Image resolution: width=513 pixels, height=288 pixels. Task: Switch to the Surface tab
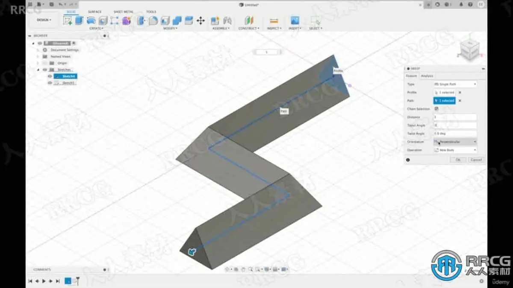click(x=94, y=12)
